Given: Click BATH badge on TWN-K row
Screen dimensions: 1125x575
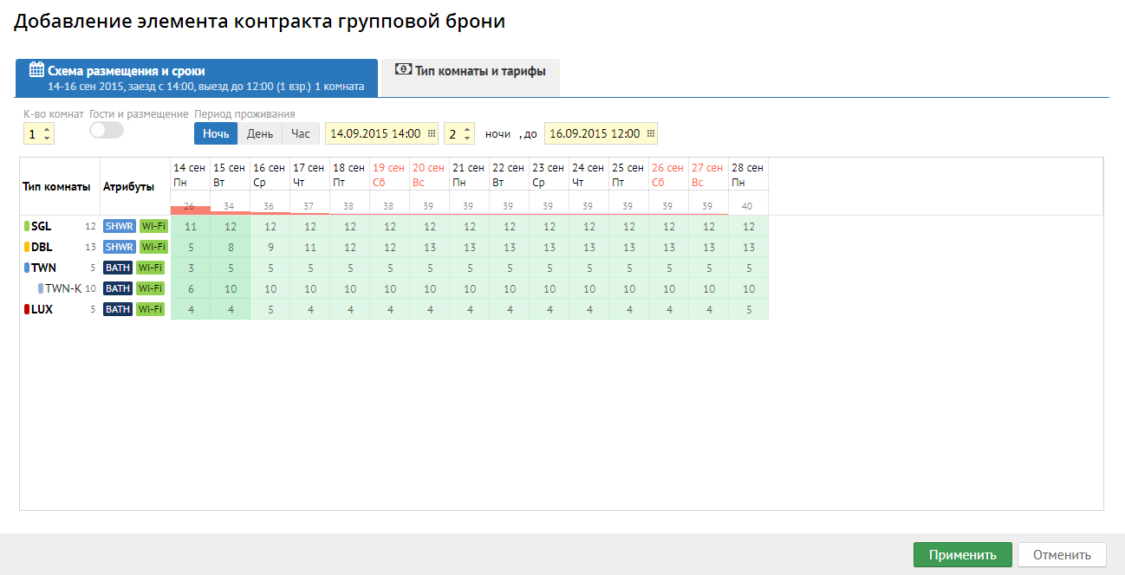Looking at the screenshot, I should pyautogui.click(x=118, y=288).
